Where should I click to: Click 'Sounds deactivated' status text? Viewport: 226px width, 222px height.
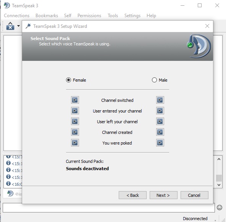(87, 169)
